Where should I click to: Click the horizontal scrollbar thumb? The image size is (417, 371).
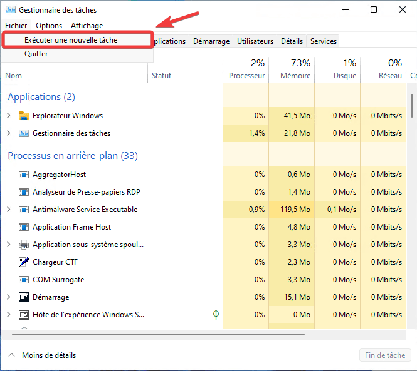click(158, 335)
